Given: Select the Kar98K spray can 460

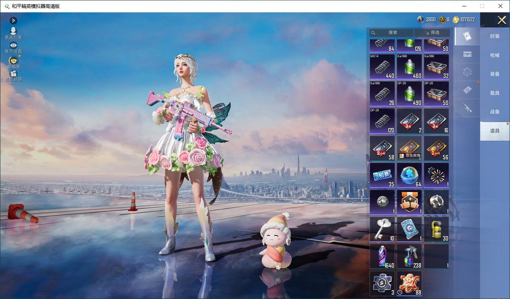Looking at the screenshot, I should pyautogui.click(x=409, y=66).
